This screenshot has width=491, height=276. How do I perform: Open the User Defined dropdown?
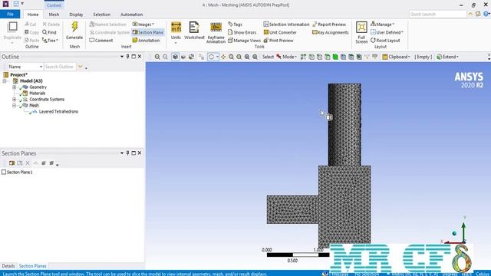pos(387,32)
